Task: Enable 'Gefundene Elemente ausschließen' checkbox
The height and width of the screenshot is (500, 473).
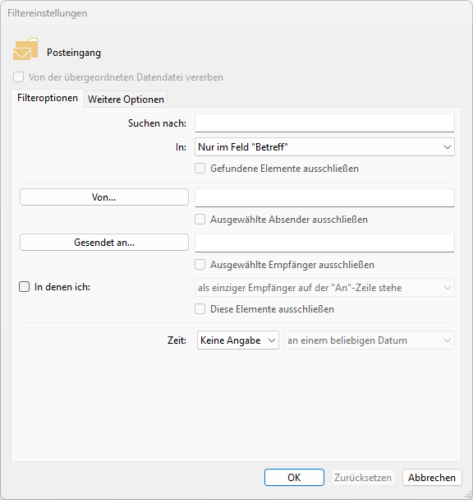Action: pos(200,169)
